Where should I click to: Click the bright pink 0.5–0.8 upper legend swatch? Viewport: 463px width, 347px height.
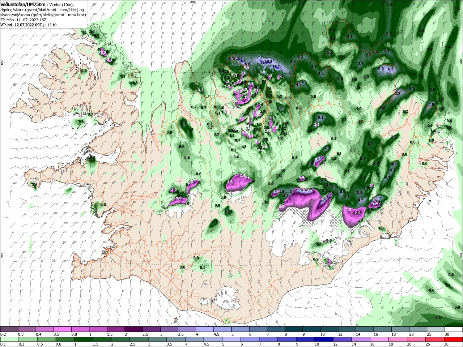click(62, 329)
